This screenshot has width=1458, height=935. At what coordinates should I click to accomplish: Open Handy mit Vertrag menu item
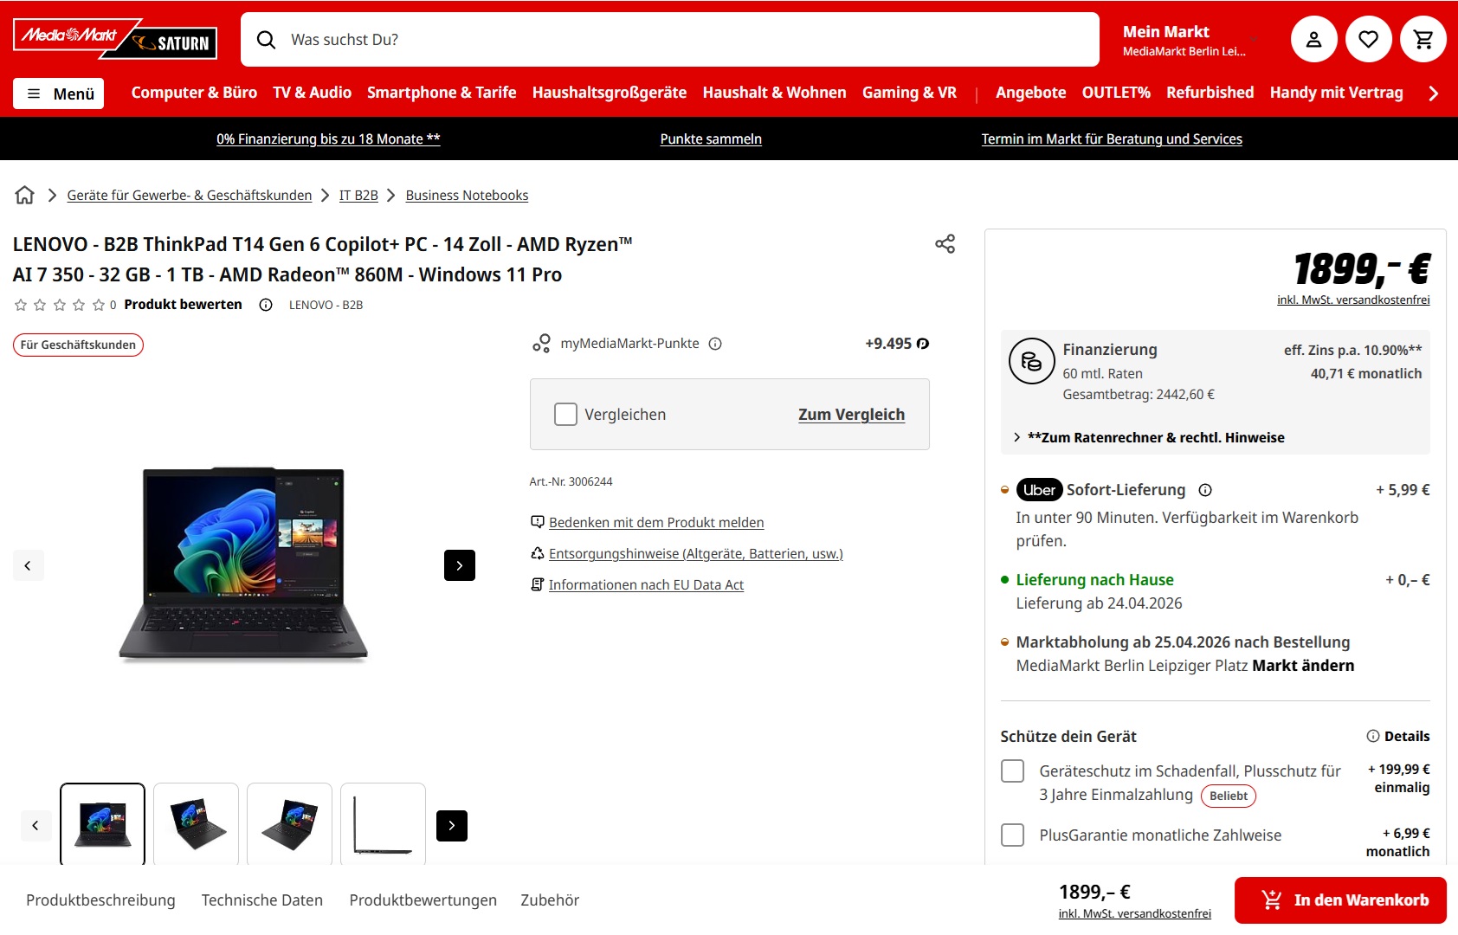[1336, 93]
